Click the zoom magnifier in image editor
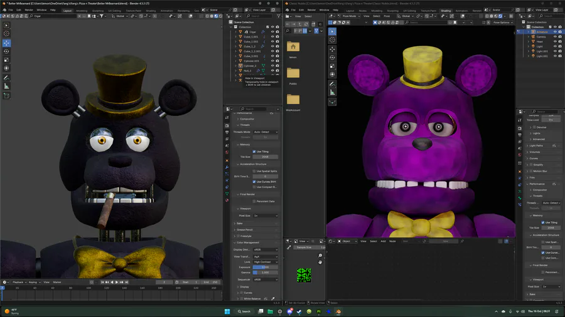This screenshot has width=565, height=317. point(320,256)
